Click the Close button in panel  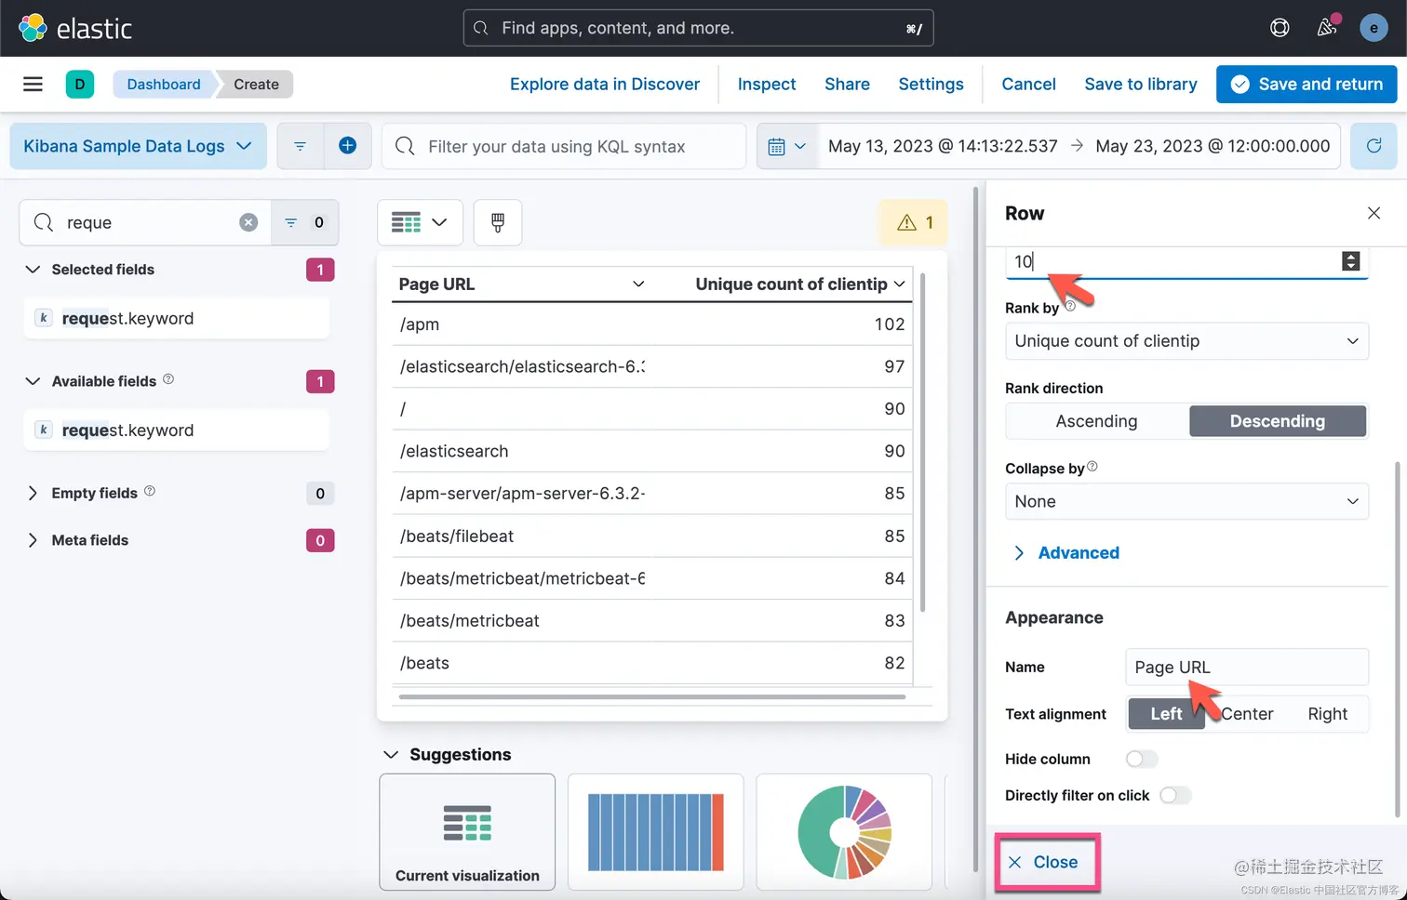(1044, 862)
